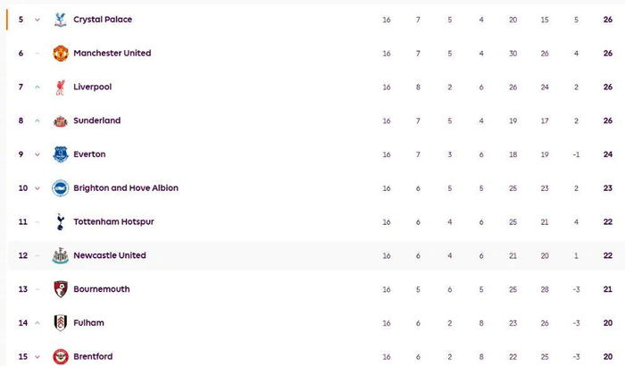The image size is (625, 366).
Task: Click the Tottenham Hotspur cockerel crest
Action: [x=60, y=222]
